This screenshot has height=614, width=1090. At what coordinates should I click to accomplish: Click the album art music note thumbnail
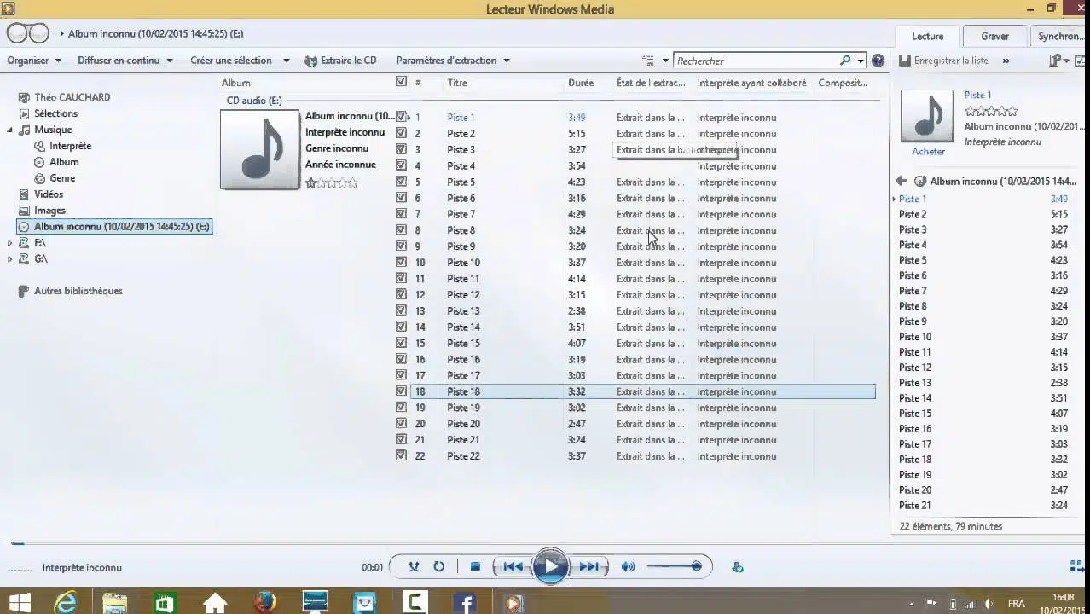[260, 149]
